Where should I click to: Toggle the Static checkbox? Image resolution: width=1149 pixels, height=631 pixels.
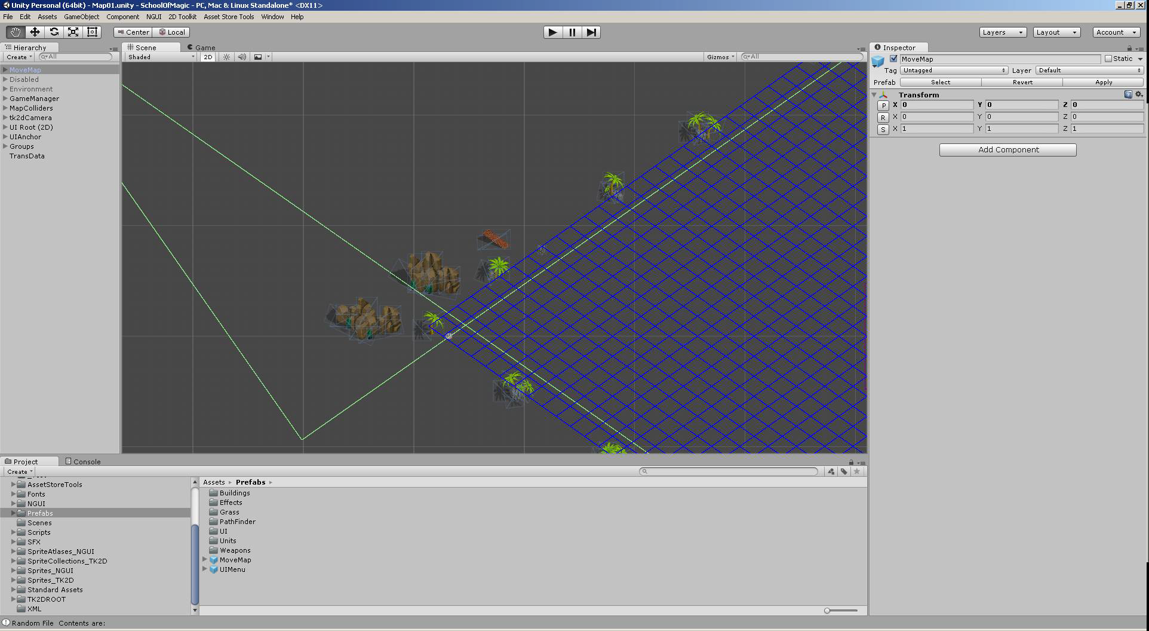[1108, 59]
